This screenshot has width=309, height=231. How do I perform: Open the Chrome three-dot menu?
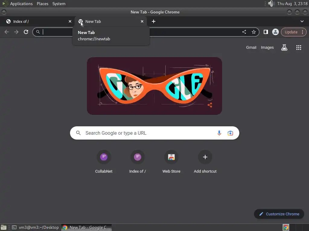click(302, 32)
